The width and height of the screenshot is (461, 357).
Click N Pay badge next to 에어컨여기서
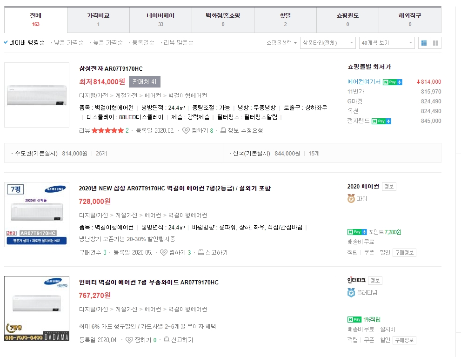(x=393, y=82)
